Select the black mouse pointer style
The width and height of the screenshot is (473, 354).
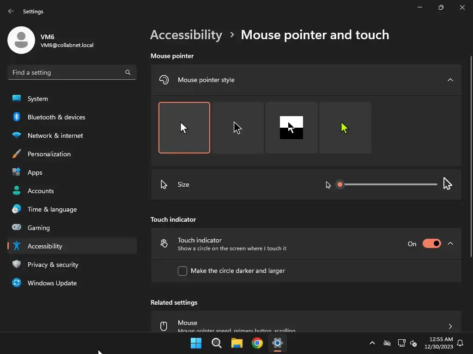tap(238, 128)
